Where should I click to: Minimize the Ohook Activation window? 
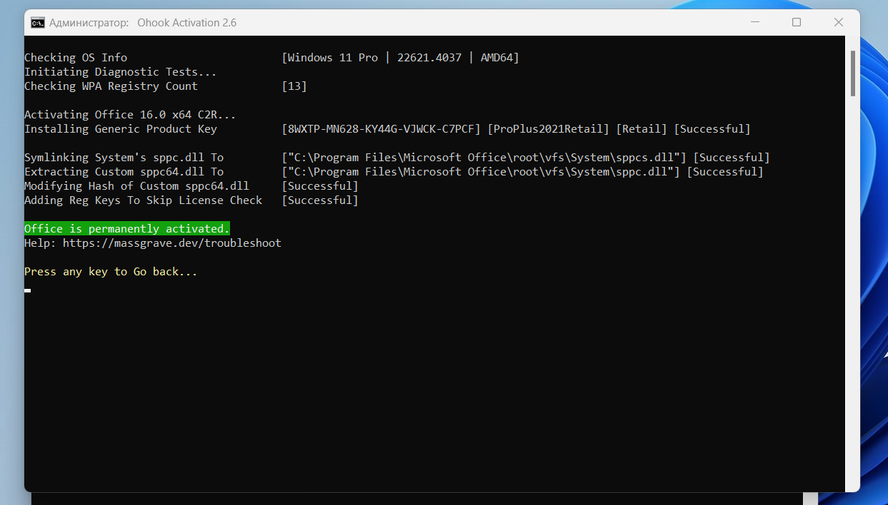754,23
